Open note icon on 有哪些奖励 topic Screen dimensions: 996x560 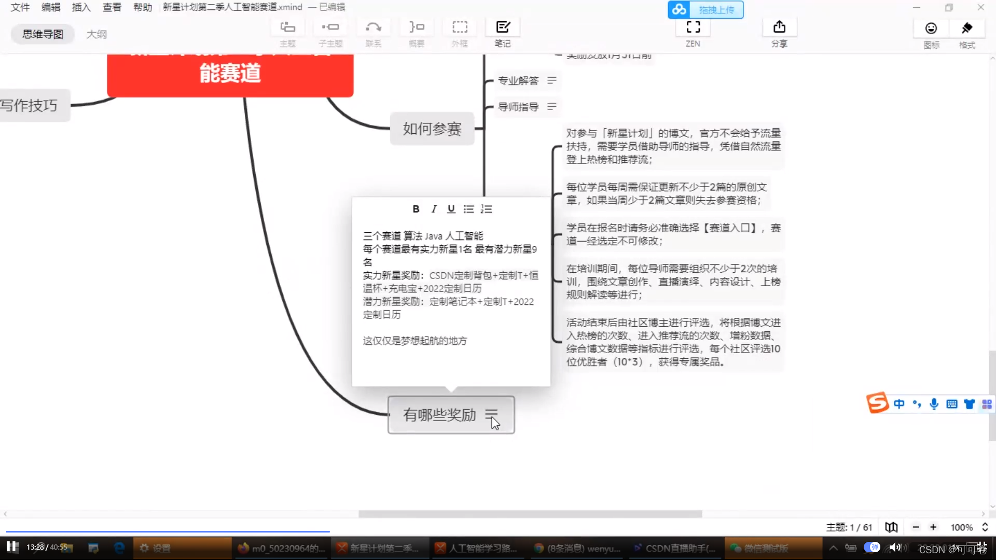click(x=491, y=414)
